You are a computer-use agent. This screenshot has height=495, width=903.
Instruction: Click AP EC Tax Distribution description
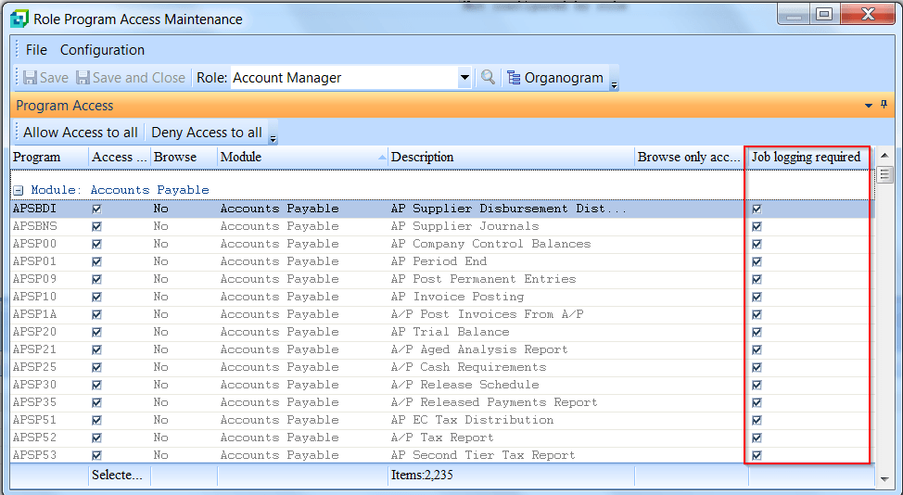point(472,420)
